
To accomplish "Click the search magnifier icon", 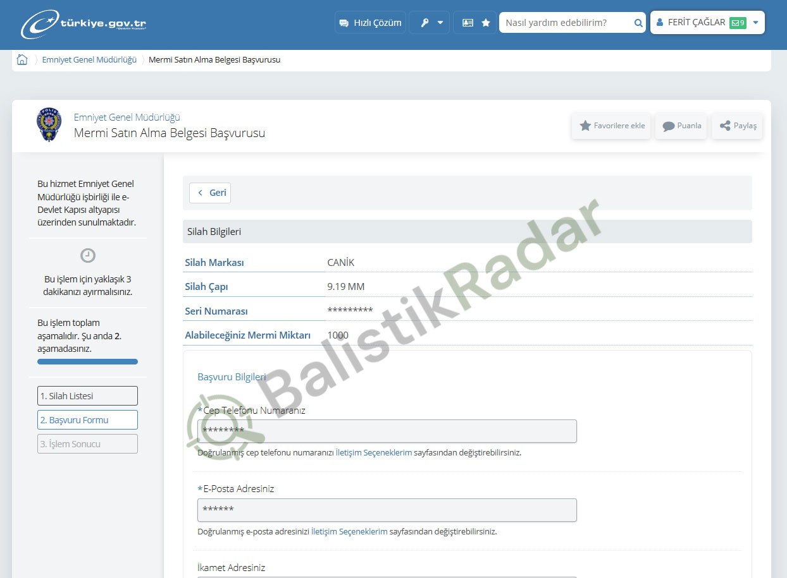I will [x=638, y=23].
